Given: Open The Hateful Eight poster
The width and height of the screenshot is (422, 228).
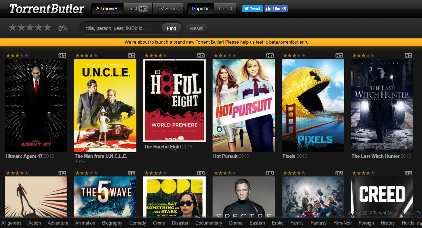Looking at the screenshot, I should [174, 101].
